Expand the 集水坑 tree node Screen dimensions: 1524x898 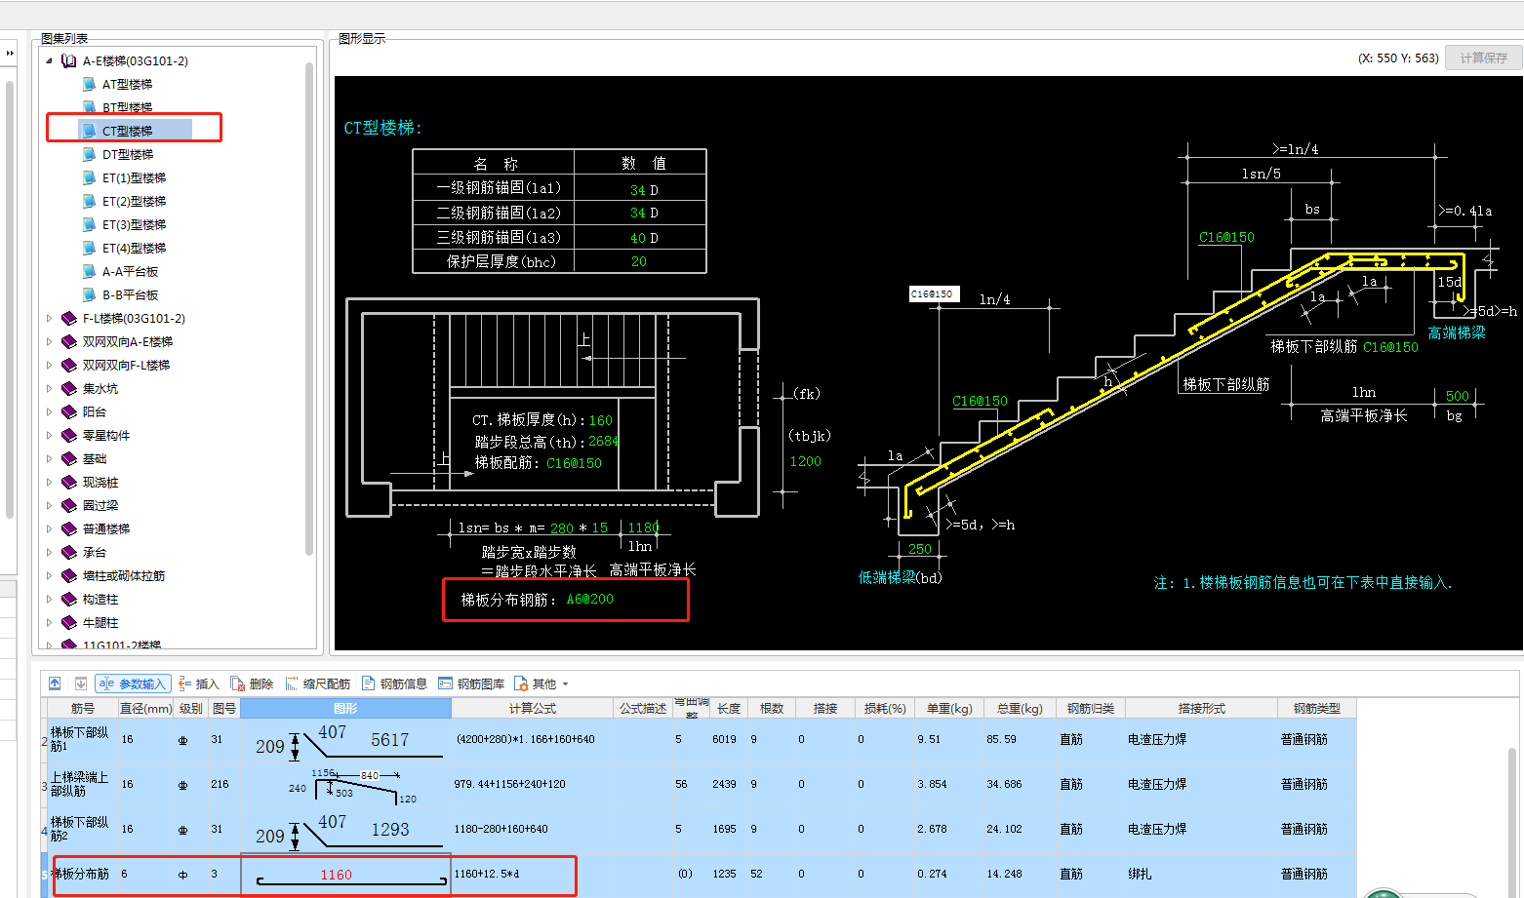point(50,388)
